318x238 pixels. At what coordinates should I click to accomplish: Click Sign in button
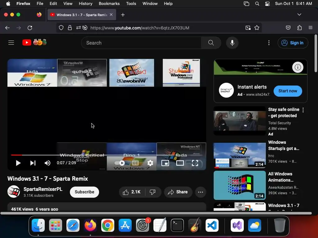(x=293, y=43)
